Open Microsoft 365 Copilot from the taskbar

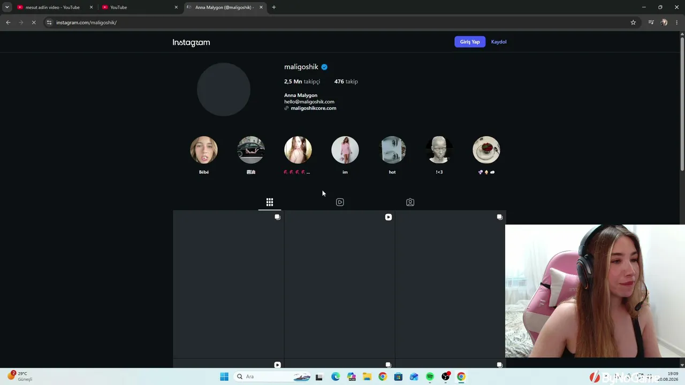(x=351, y=376)
